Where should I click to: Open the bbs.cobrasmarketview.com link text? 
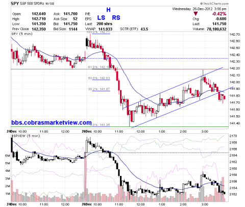[52, 122]
